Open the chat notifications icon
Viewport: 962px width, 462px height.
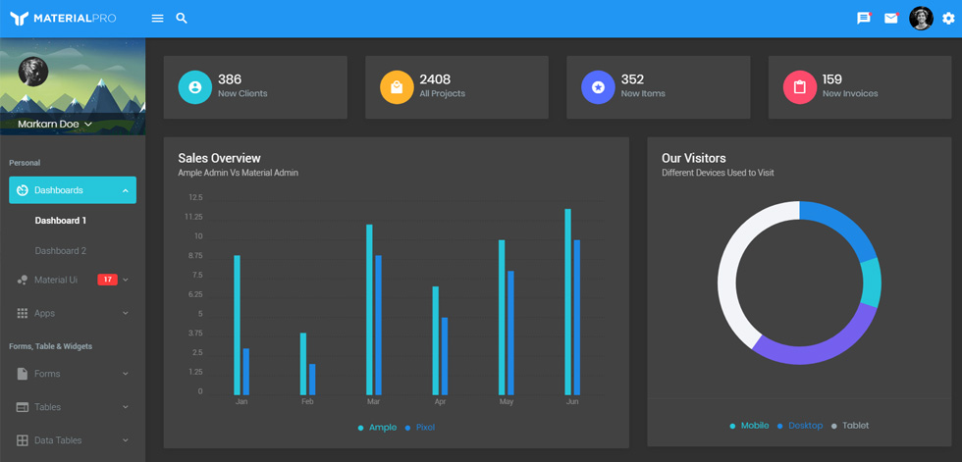pyautogui.click(x=864, y=19)
